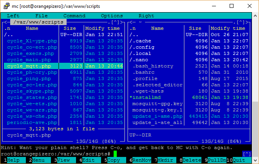
Task: Toggle the .n sort order in right panel
Action: 133,29
